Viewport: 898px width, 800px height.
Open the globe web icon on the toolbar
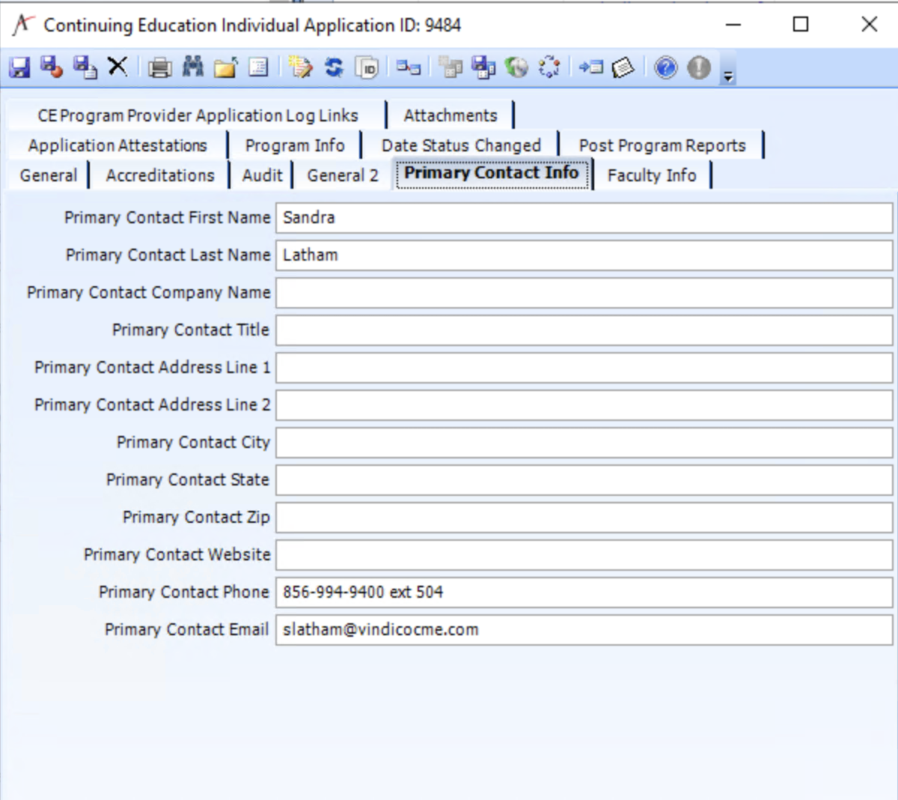[516, 67]
